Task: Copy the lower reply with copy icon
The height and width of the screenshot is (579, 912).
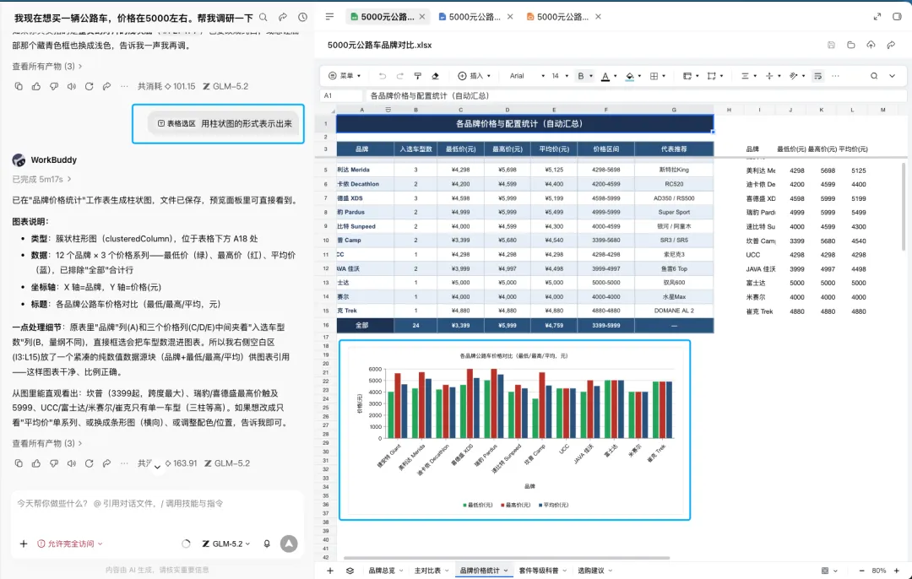Action: pyautogui.click(x=19, y=463)
